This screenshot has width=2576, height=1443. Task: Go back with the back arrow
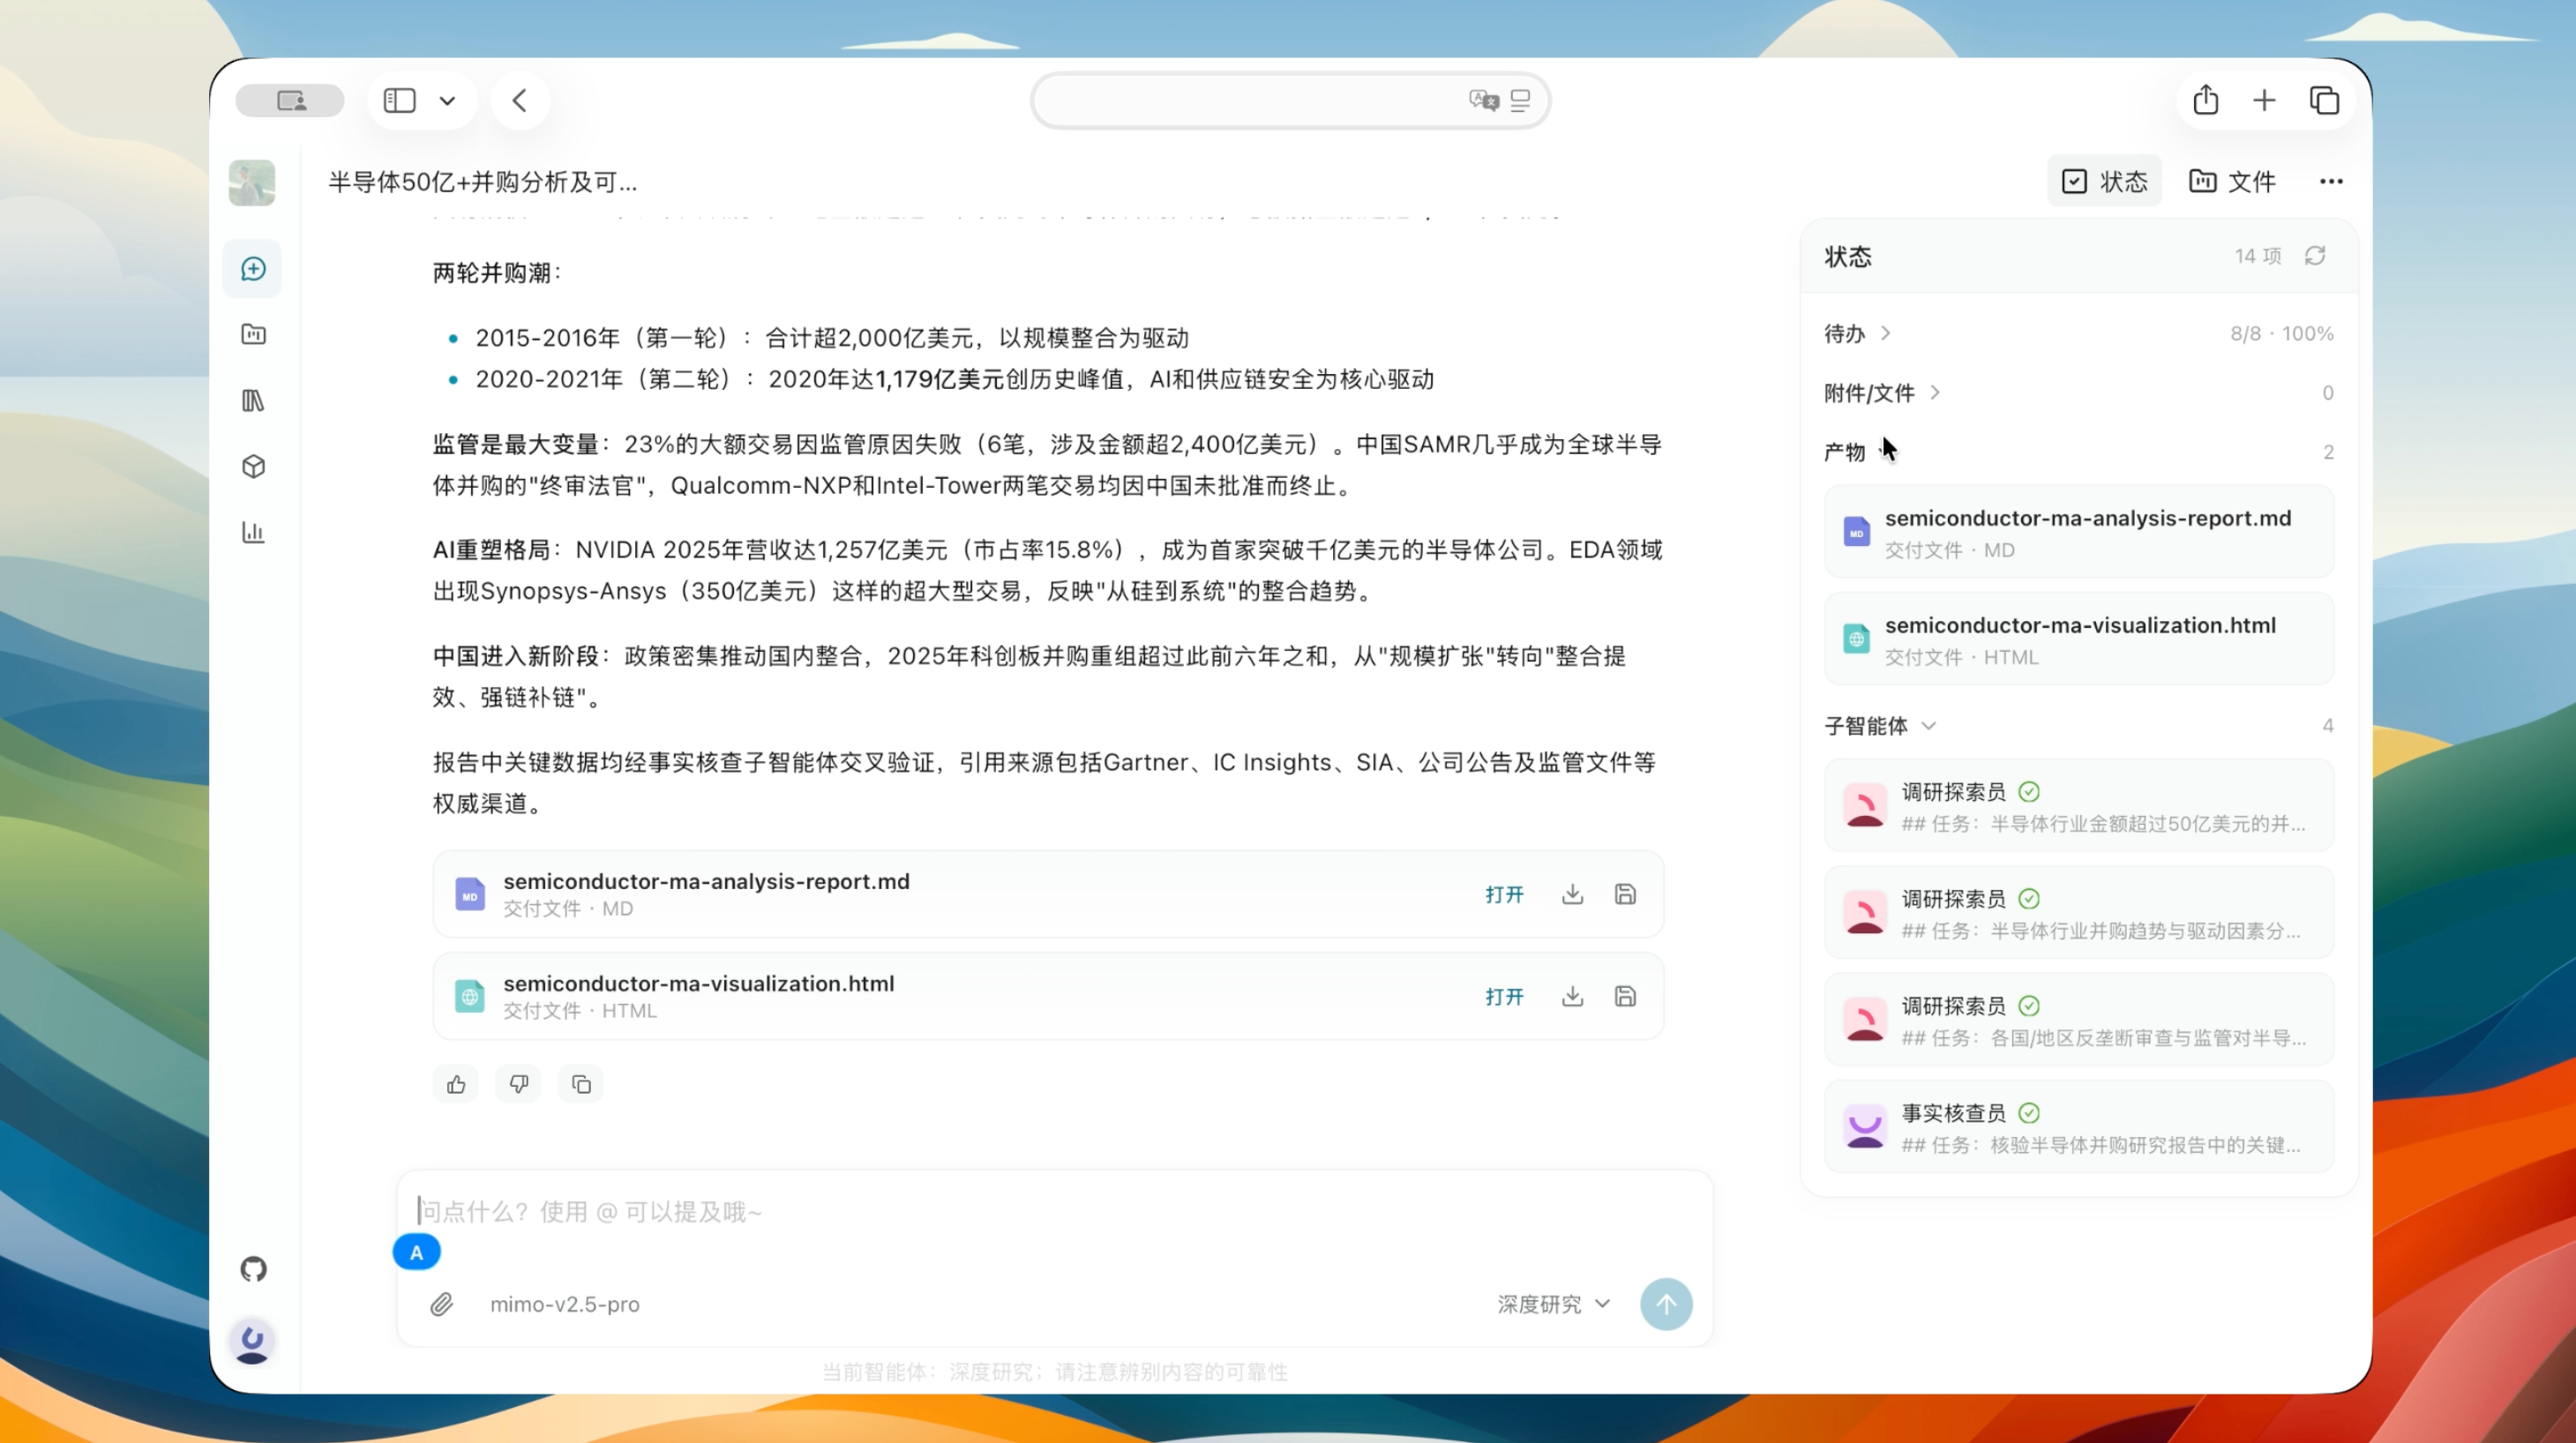tap(520, 100)
